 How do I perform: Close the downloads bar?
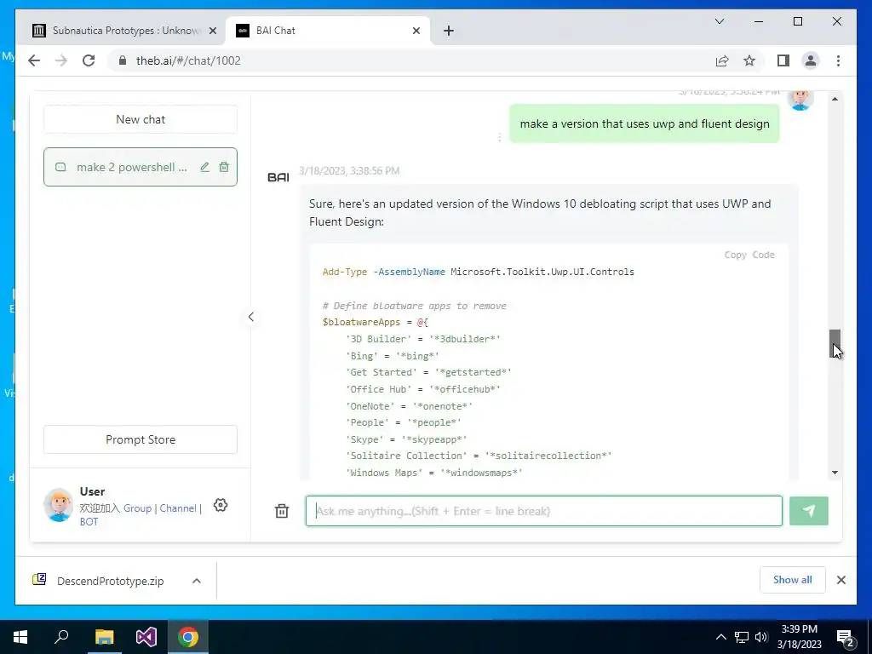(x=841, y=580)
